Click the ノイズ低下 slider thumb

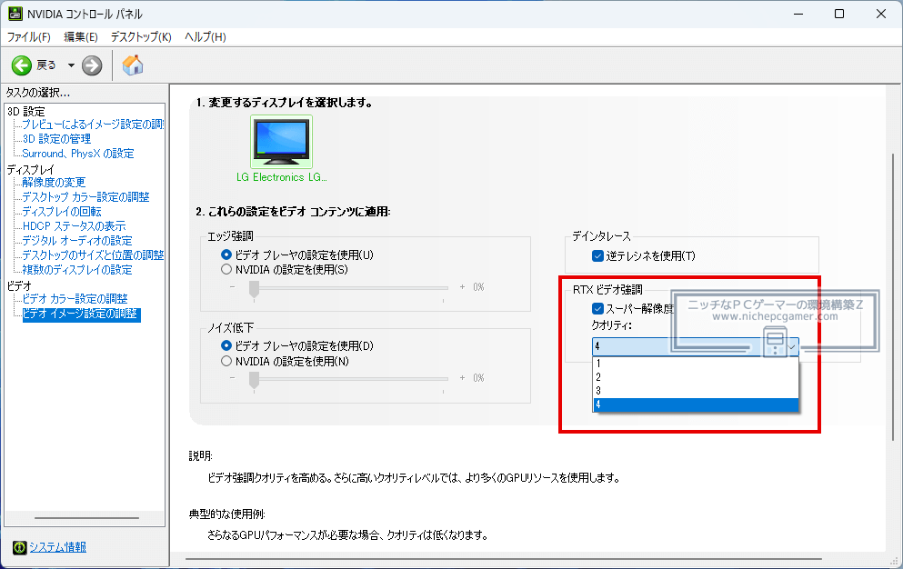[254, 381]
